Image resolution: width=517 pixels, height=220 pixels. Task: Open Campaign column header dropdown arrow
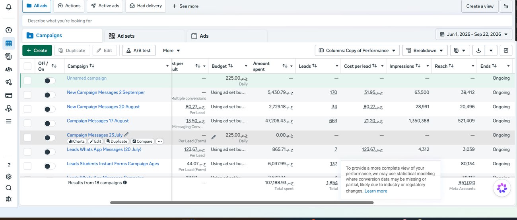pyautogui.click(x=167, y=66)
